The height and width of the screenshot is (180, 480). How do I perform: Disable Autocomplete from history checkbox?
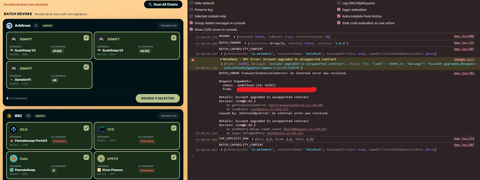click(x=339, y=16)
